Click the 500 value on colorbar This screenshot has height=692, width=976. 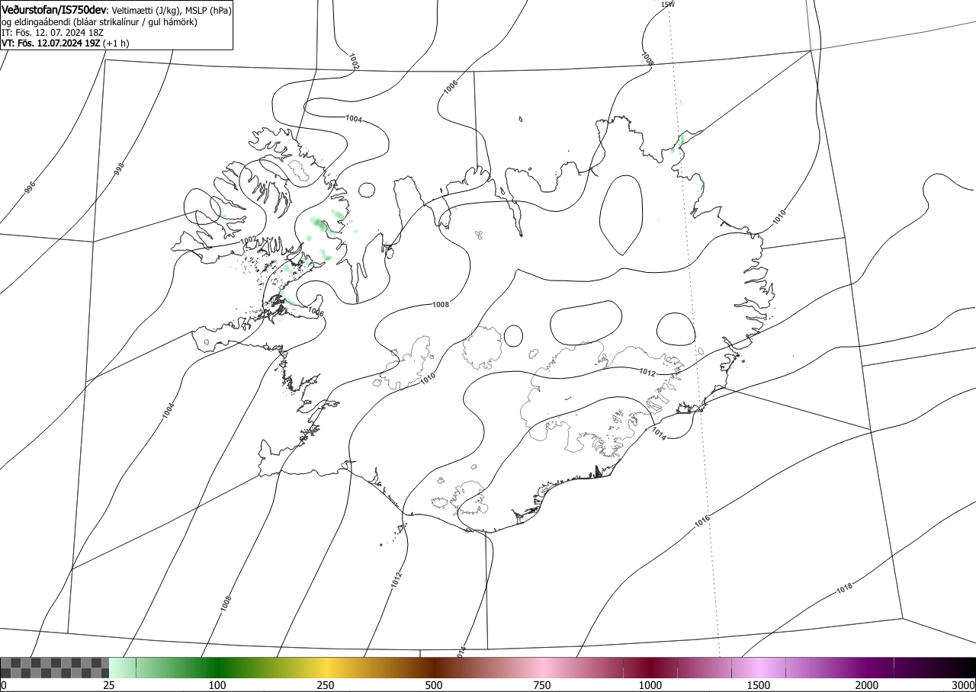click(x=434, y=685)
